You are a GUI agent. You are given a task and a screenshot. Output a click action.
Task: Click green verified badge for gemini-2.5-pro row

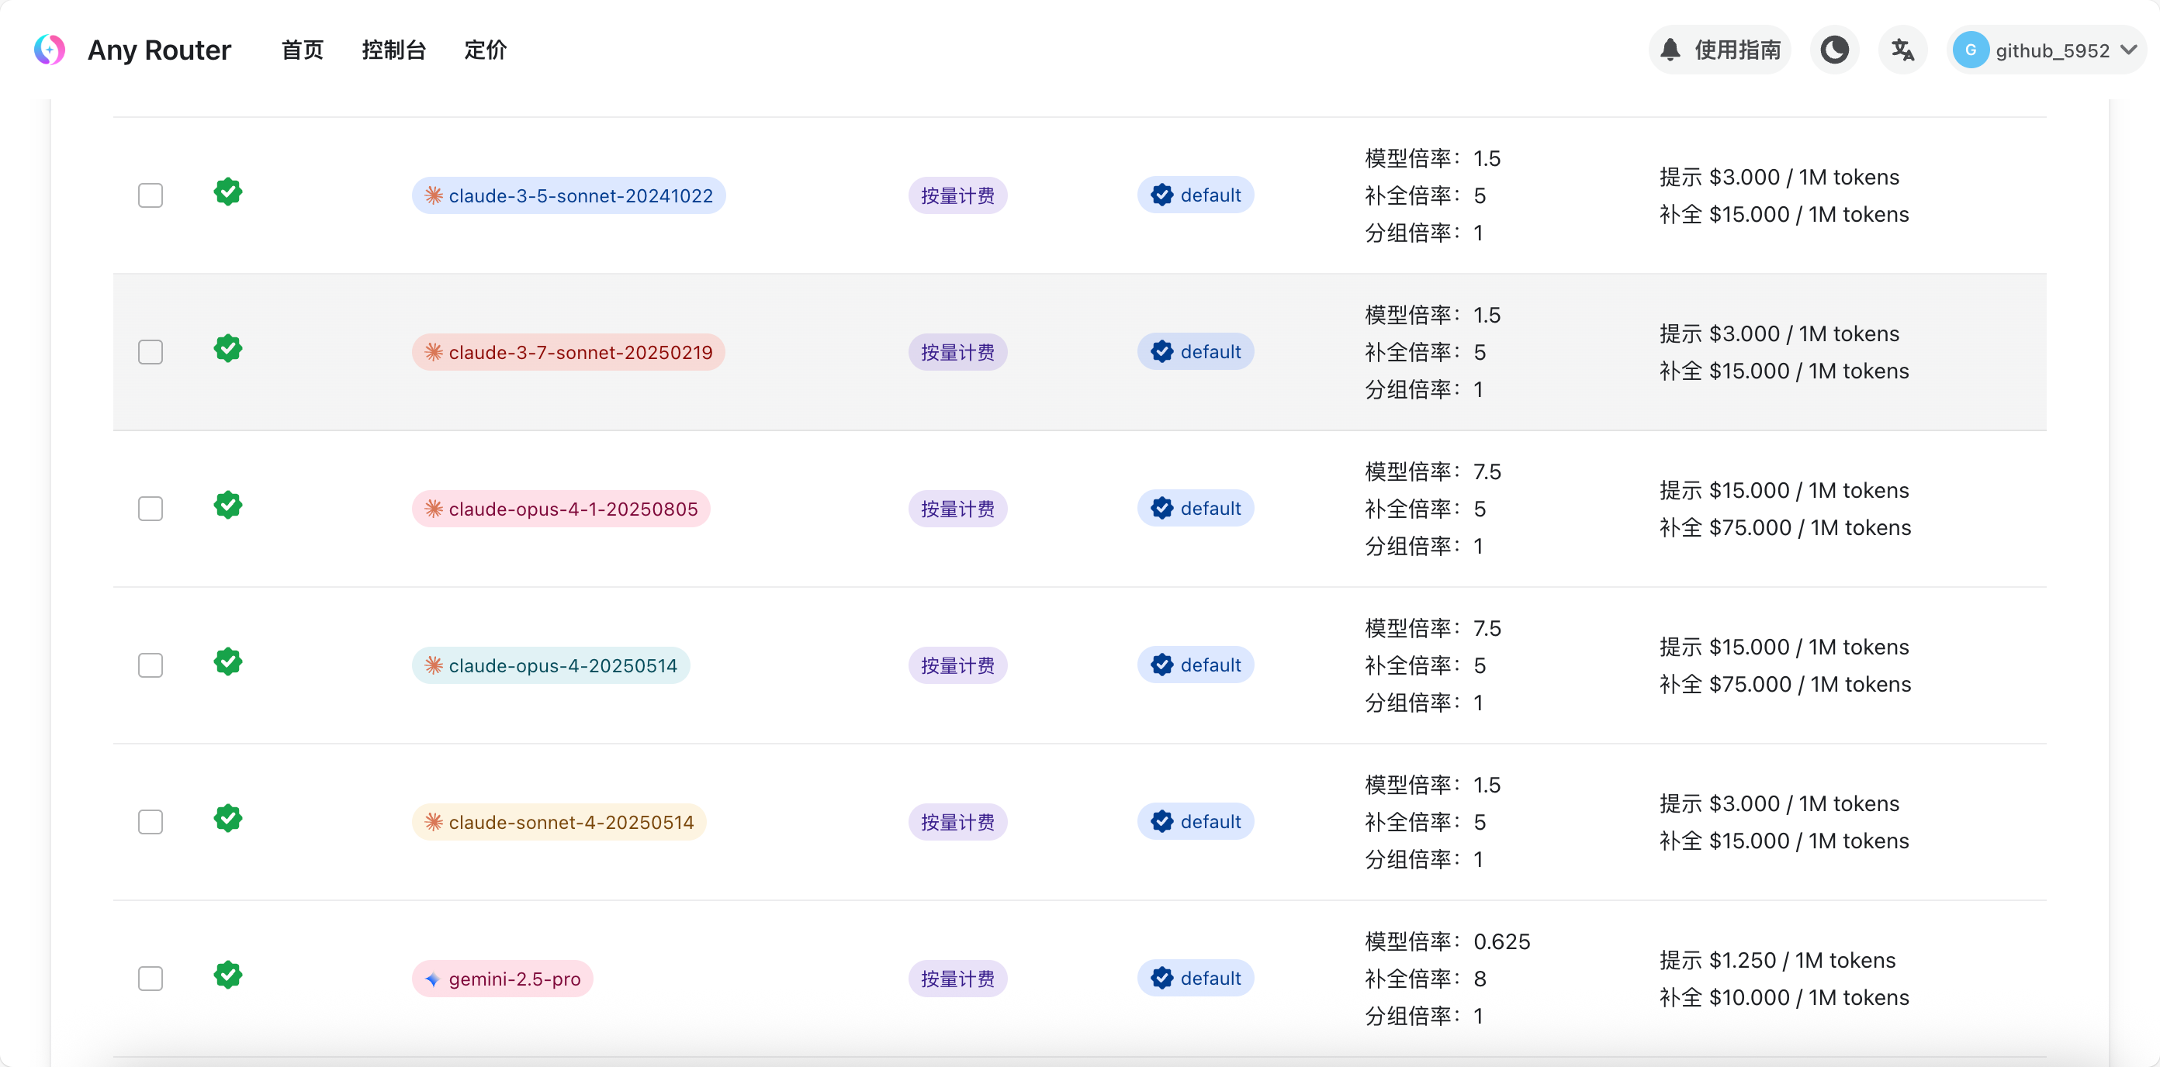point(227,975)
